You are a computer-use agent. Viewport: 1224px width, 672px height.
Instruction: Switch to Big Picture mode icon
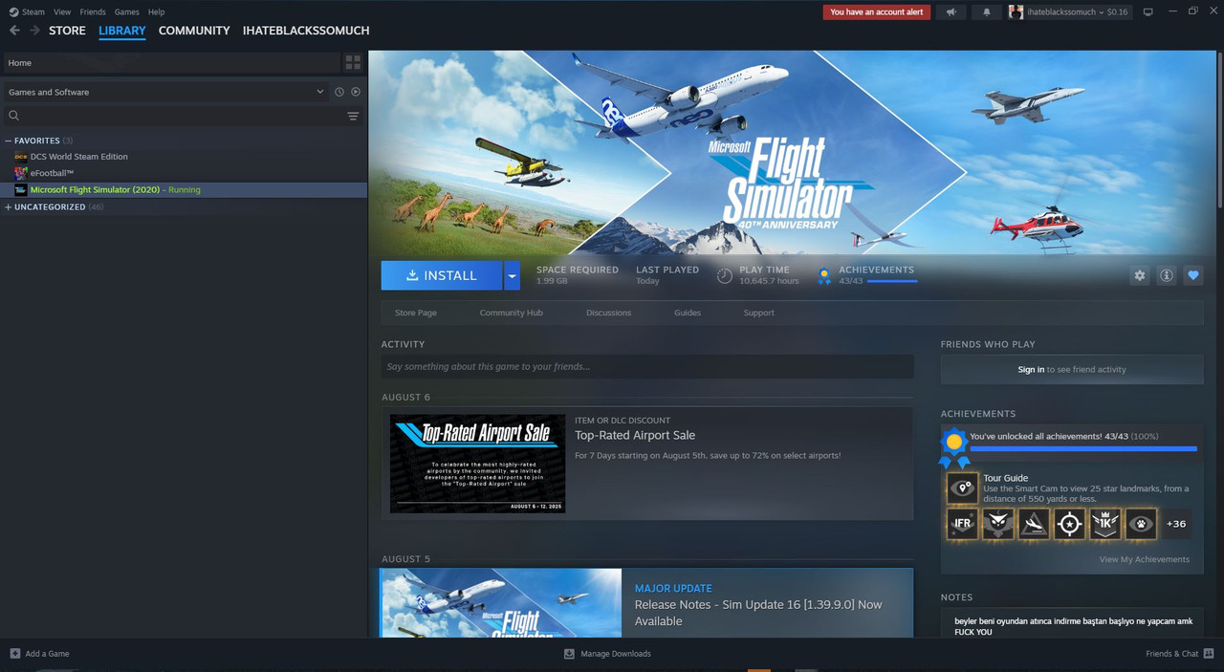[x=1148, y=12]
